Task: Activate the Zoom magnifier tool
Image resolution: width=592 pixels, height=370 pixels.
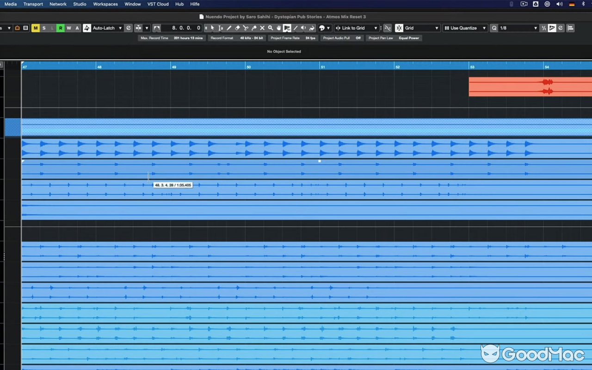Action: tap(271, 28)
